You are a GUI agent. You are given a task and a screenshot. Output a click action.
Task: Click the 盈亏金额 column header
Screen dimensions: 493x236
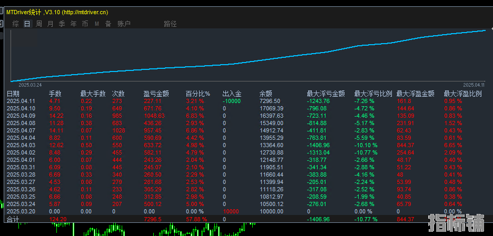coord(156,94)
